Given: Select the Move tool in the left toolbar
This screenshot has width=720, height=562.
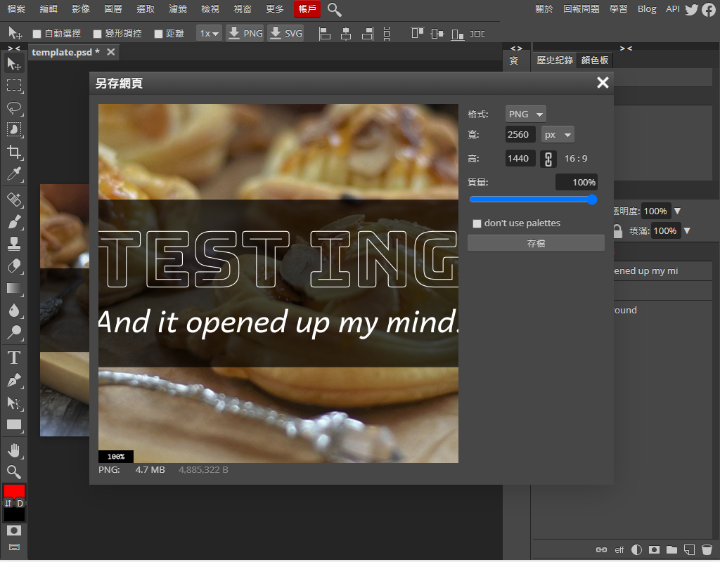Looking at the screenshot, I should pos(14,63).
